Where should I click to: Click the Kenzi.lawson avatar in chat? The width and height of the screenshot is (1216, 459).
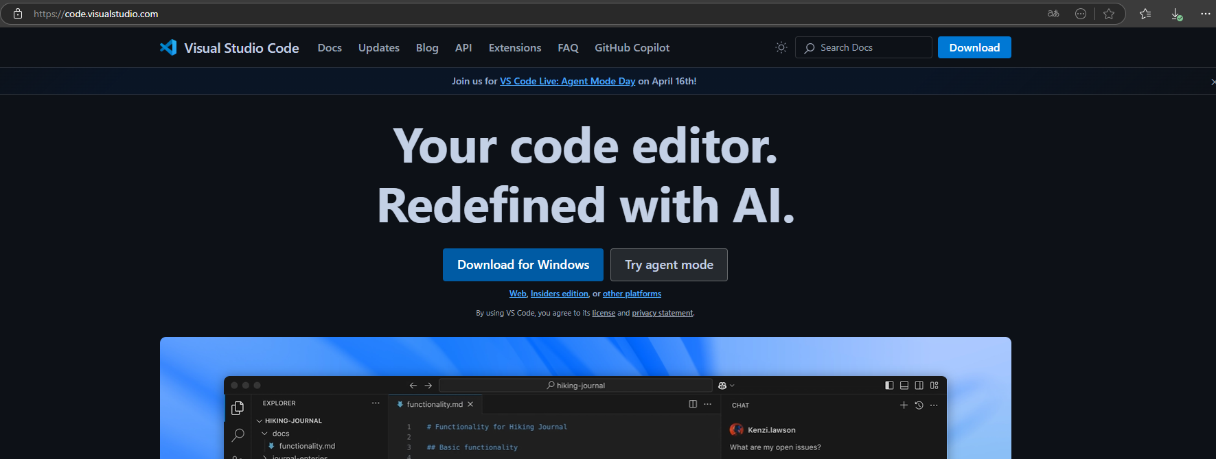(737, 429)
